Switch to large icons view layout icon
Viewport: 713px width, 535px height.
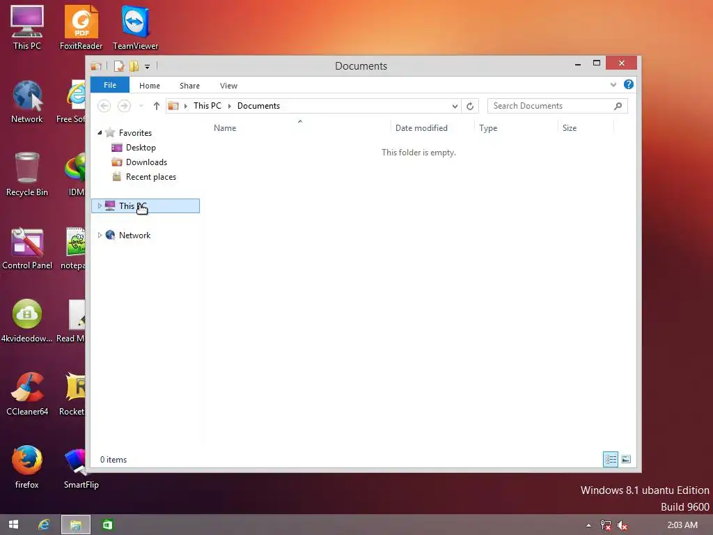(x=626, y=460)
